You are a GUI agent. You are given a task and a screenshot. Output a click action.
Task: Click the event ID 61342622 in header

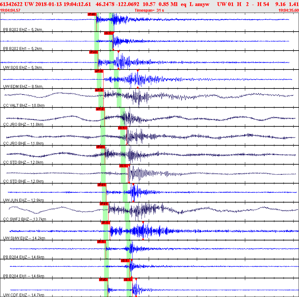[11, 4]
